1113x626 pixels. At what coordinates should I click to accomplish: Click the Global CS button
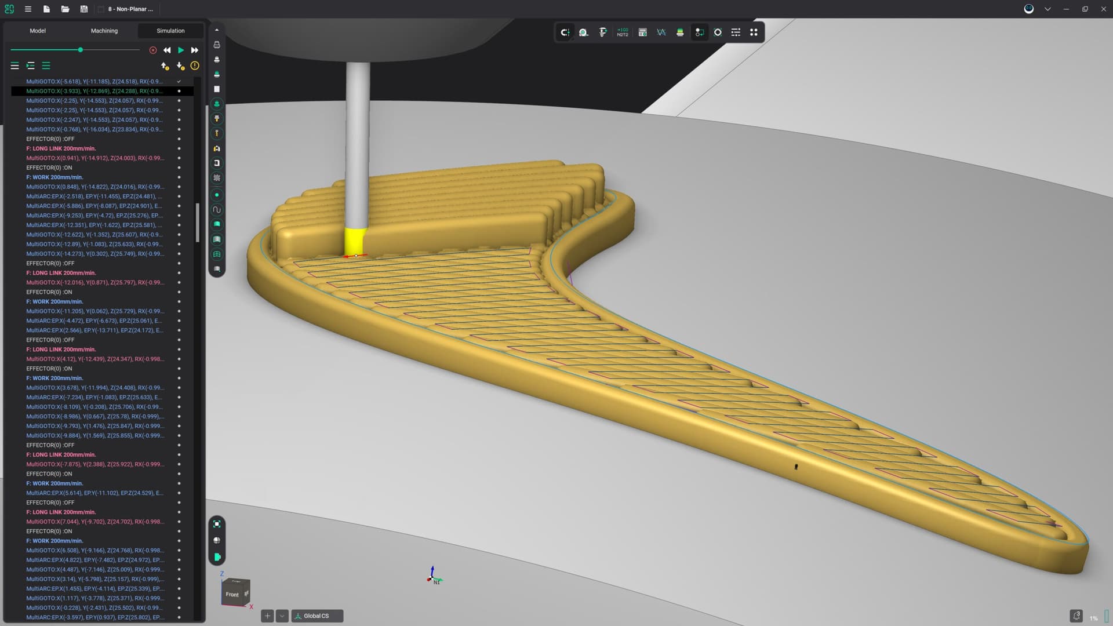317,616
